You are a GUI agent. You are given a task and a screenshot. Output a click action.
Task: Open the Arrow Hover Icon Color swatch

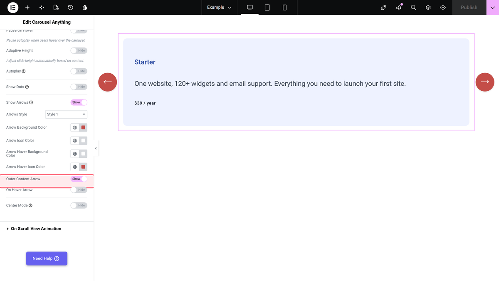pyautogui.click(x=83, y=167)
